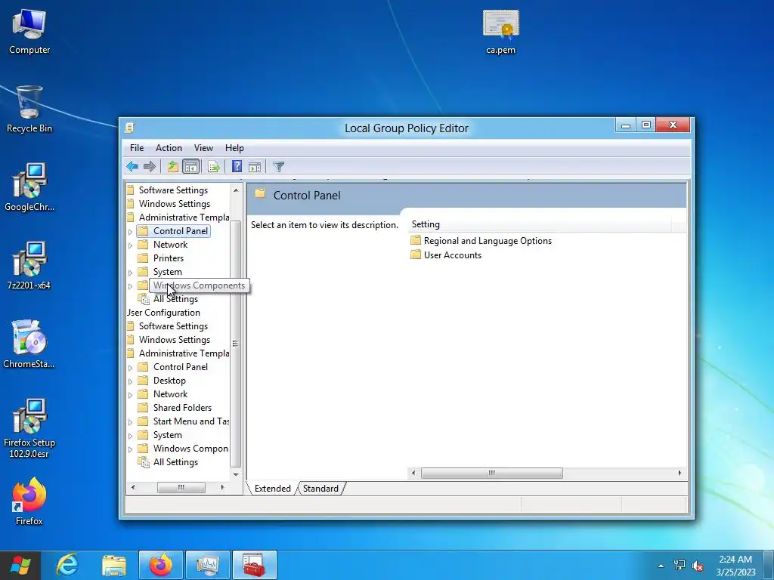Go up one level with folder icon
774x580 pixels.
(173, 167)
